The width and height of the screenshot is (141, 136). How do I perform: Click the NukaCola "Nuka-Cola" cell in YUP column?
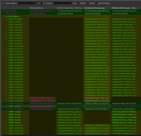(70, 103)
